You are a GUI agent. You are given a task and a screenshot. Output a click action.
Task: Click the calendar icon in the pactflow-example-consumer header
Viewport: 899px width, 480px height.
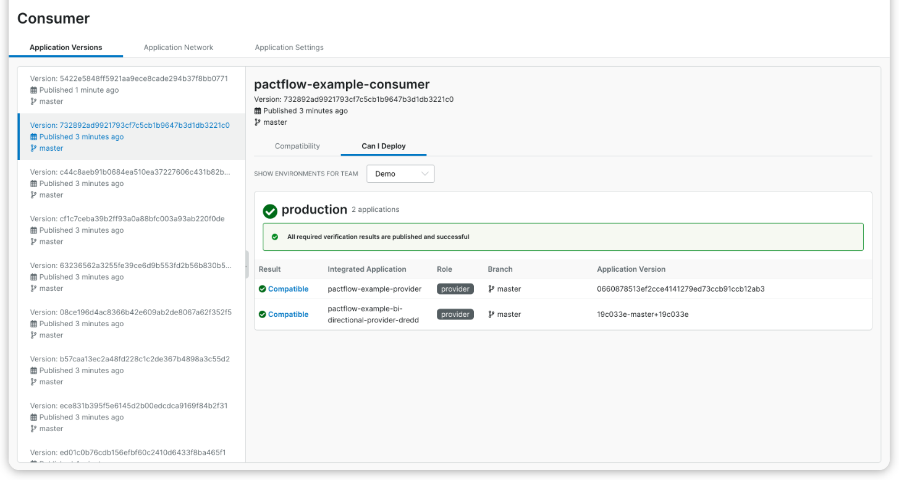click(258, 111)
